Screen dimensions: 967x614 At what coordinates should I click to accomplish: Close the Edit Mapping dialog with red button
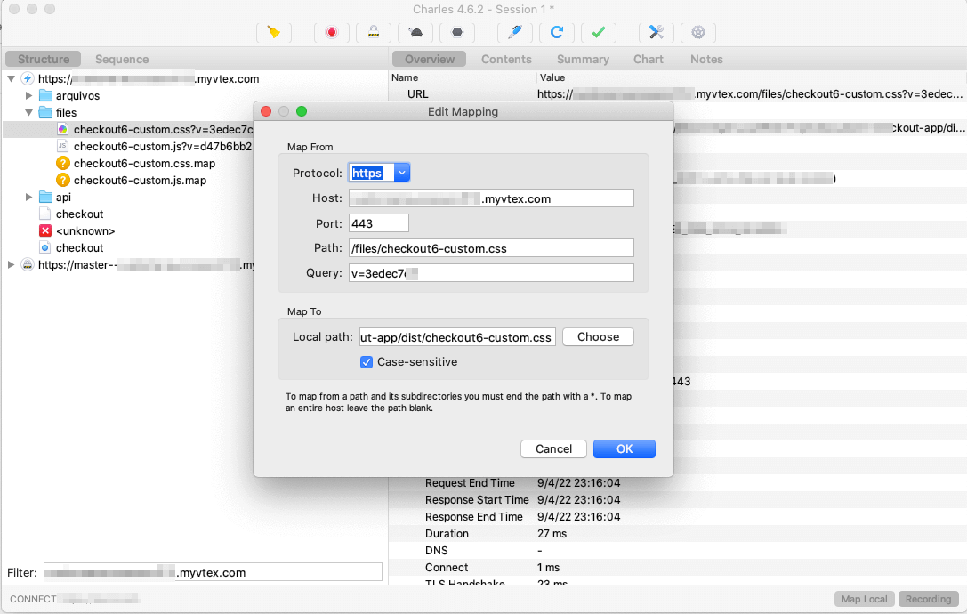pos(266,111)
